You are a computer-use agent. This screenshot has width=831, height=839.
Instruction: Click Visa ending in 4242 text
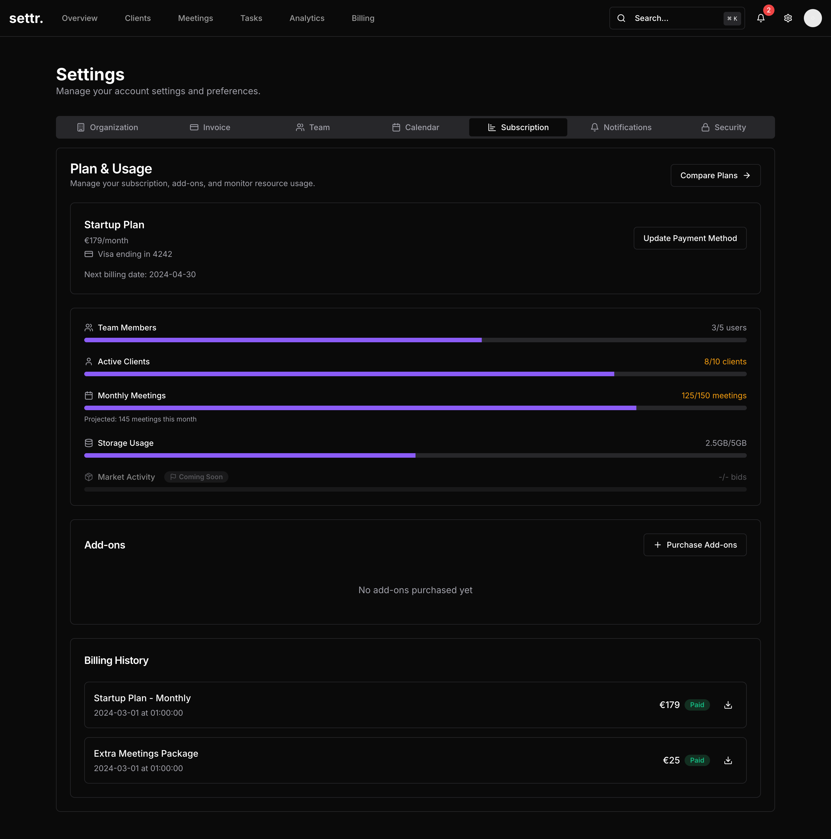pyautogui.click(x=135, y=254)
